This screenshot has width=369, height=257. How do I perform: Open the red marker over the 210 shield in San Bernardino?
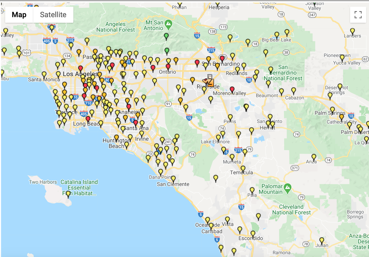(x=222, y=59)
